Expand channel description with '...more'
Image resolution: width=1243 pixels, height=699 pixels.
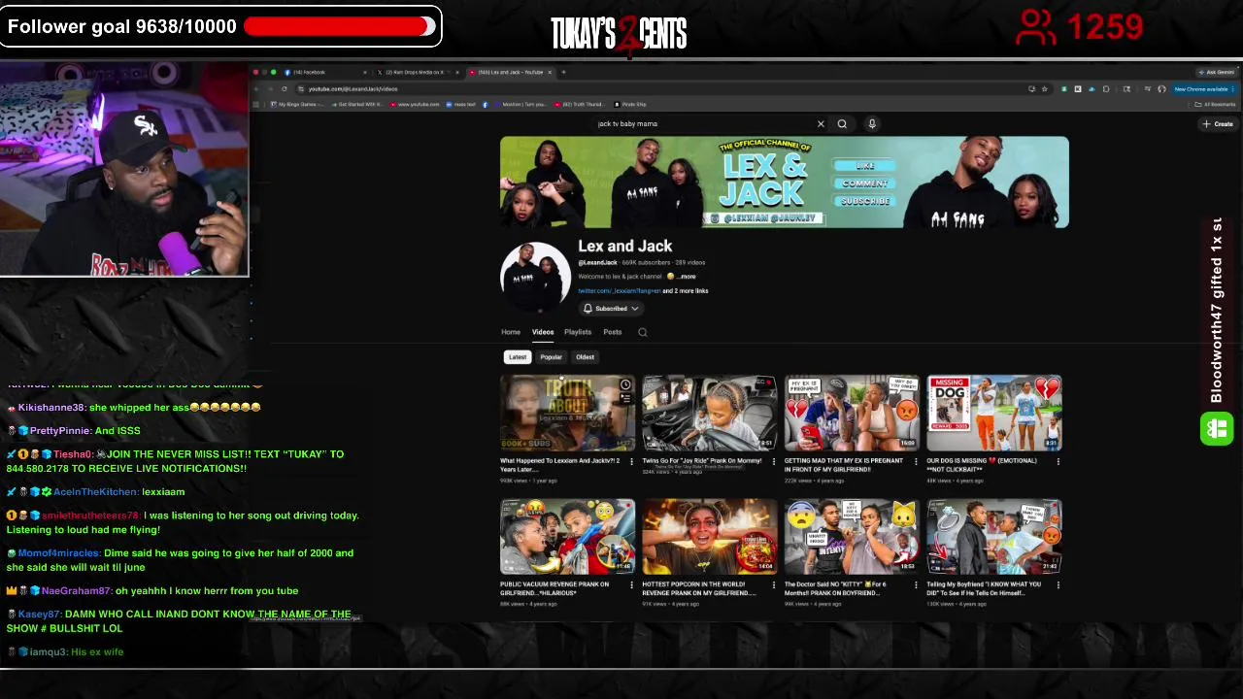tap(686, 277)
